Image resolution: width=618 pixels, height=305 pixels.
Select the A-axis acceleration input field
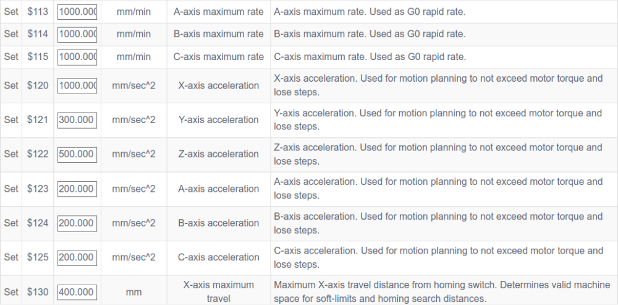(x=77, y=189)
